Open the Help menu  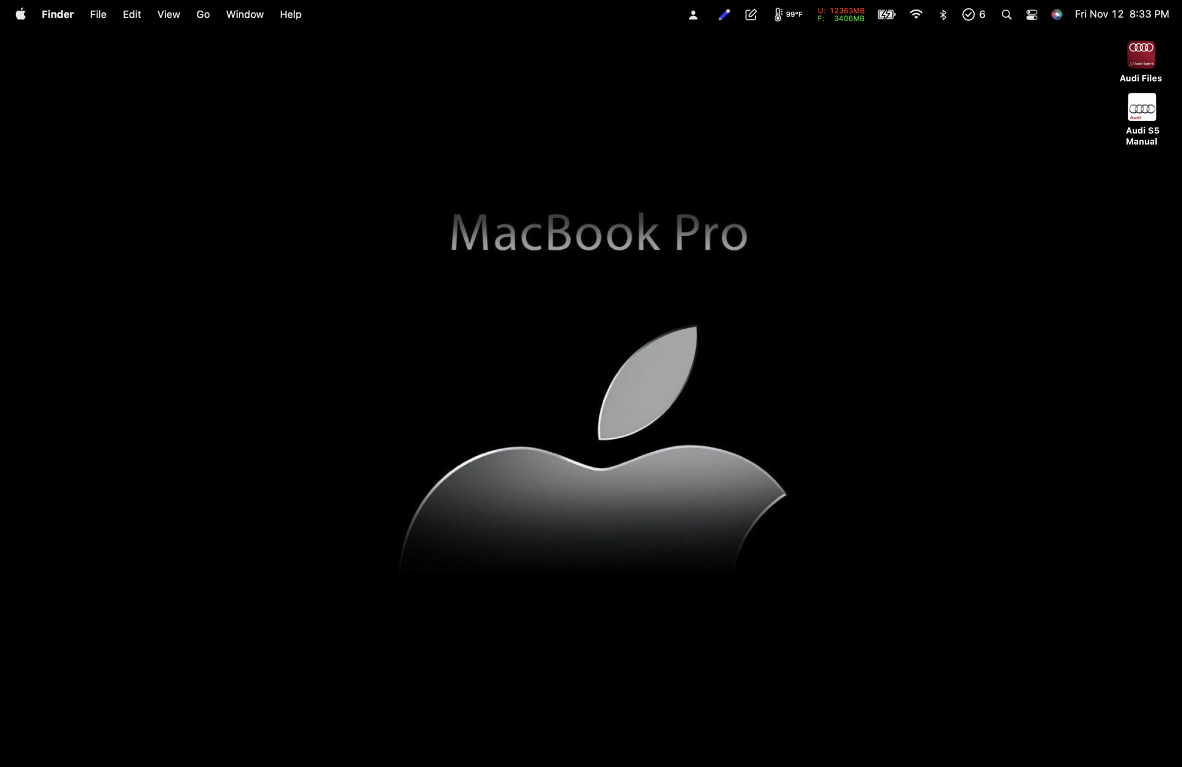(290, 14)
